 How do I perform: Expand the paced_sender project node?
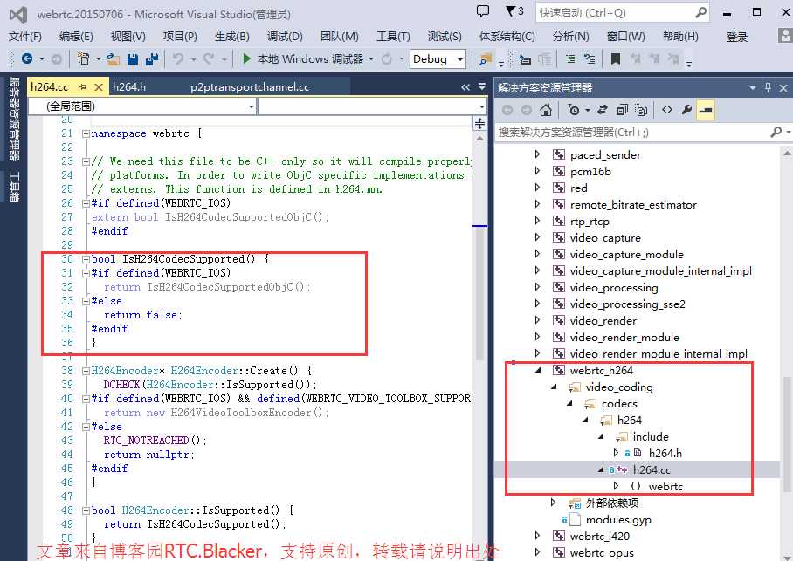click(x=538, y=154)
